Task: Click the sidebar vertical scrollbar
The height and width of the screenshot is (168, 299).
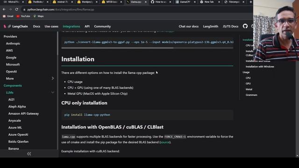Action: 57,43
